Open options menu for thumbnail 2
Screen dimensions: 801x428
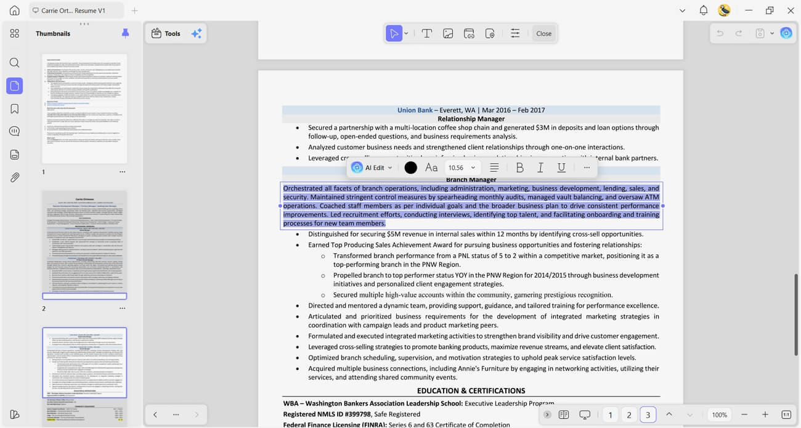coord(123,309)
